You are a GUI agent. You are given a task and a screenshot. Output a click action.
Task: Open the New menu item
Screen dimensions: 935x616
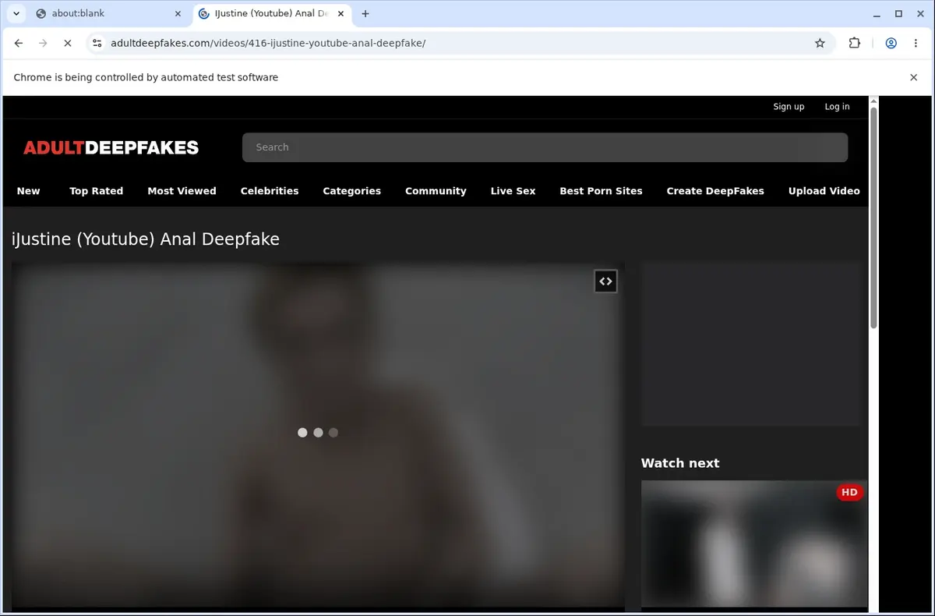(x=28, y=191)
